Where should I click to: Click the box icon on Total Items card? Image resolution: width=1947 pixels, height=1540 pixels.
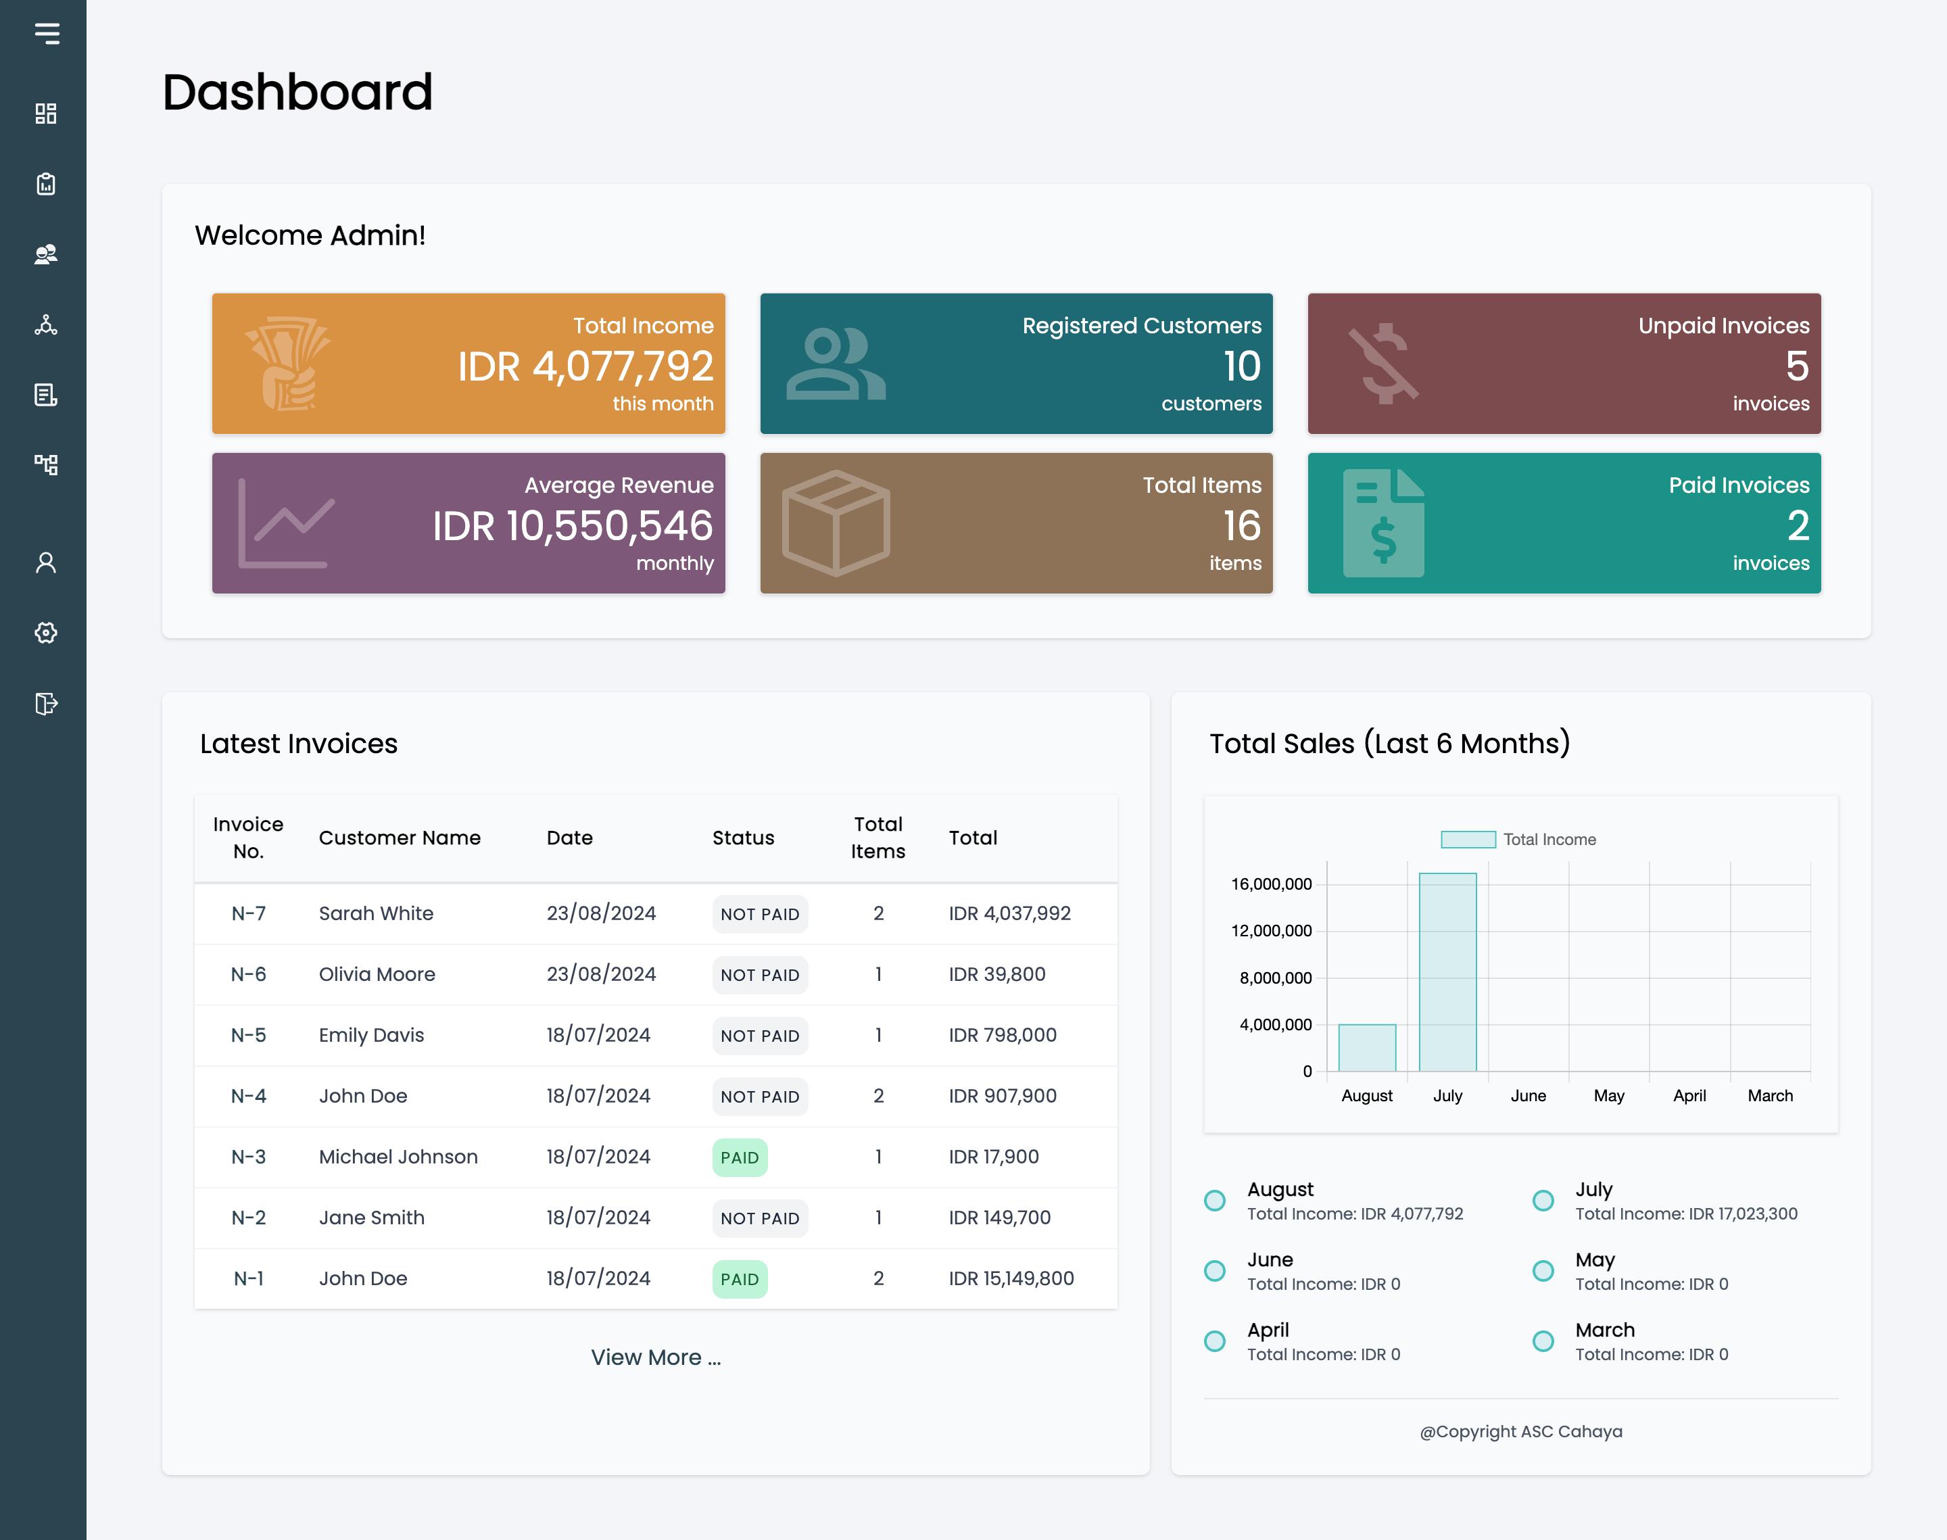[836, 523]
